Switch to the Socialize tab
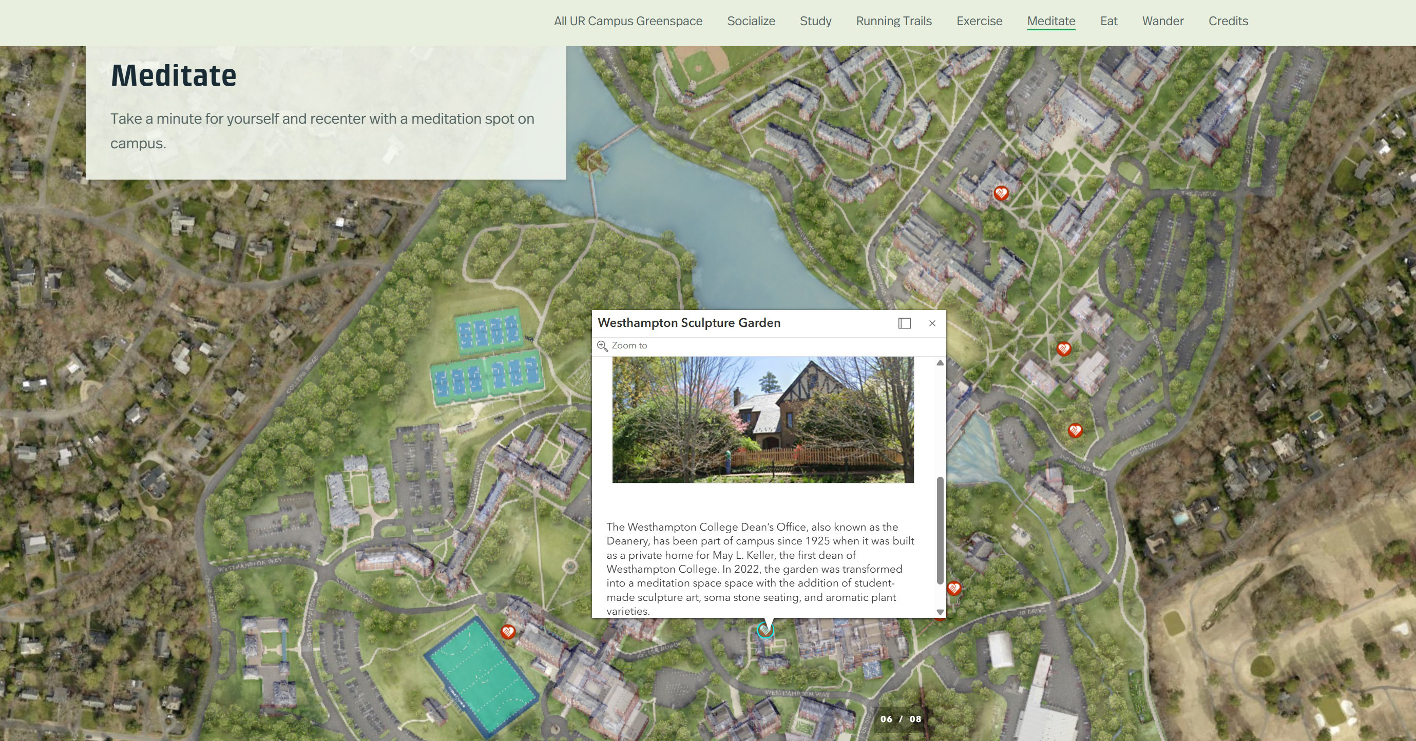This screenshot has width=1416, height=741. (751, 21)
